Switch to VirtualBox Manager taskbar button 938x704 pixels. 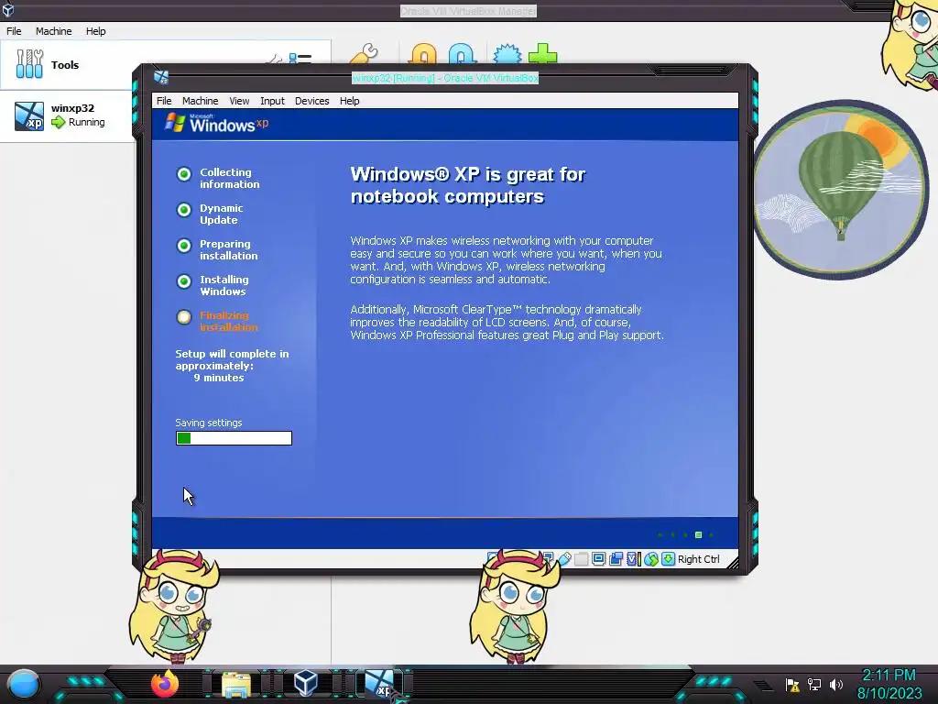(306, 683)
